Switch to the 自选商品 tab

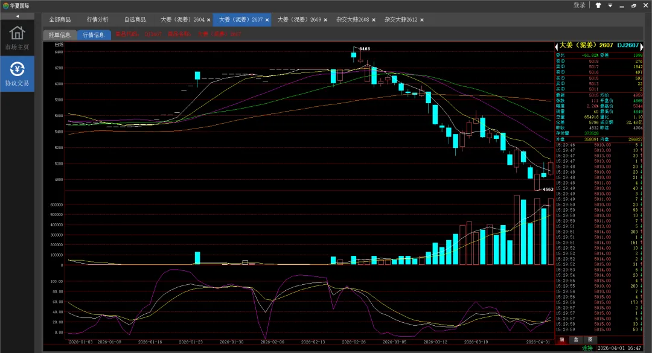[x=135, y=19]
